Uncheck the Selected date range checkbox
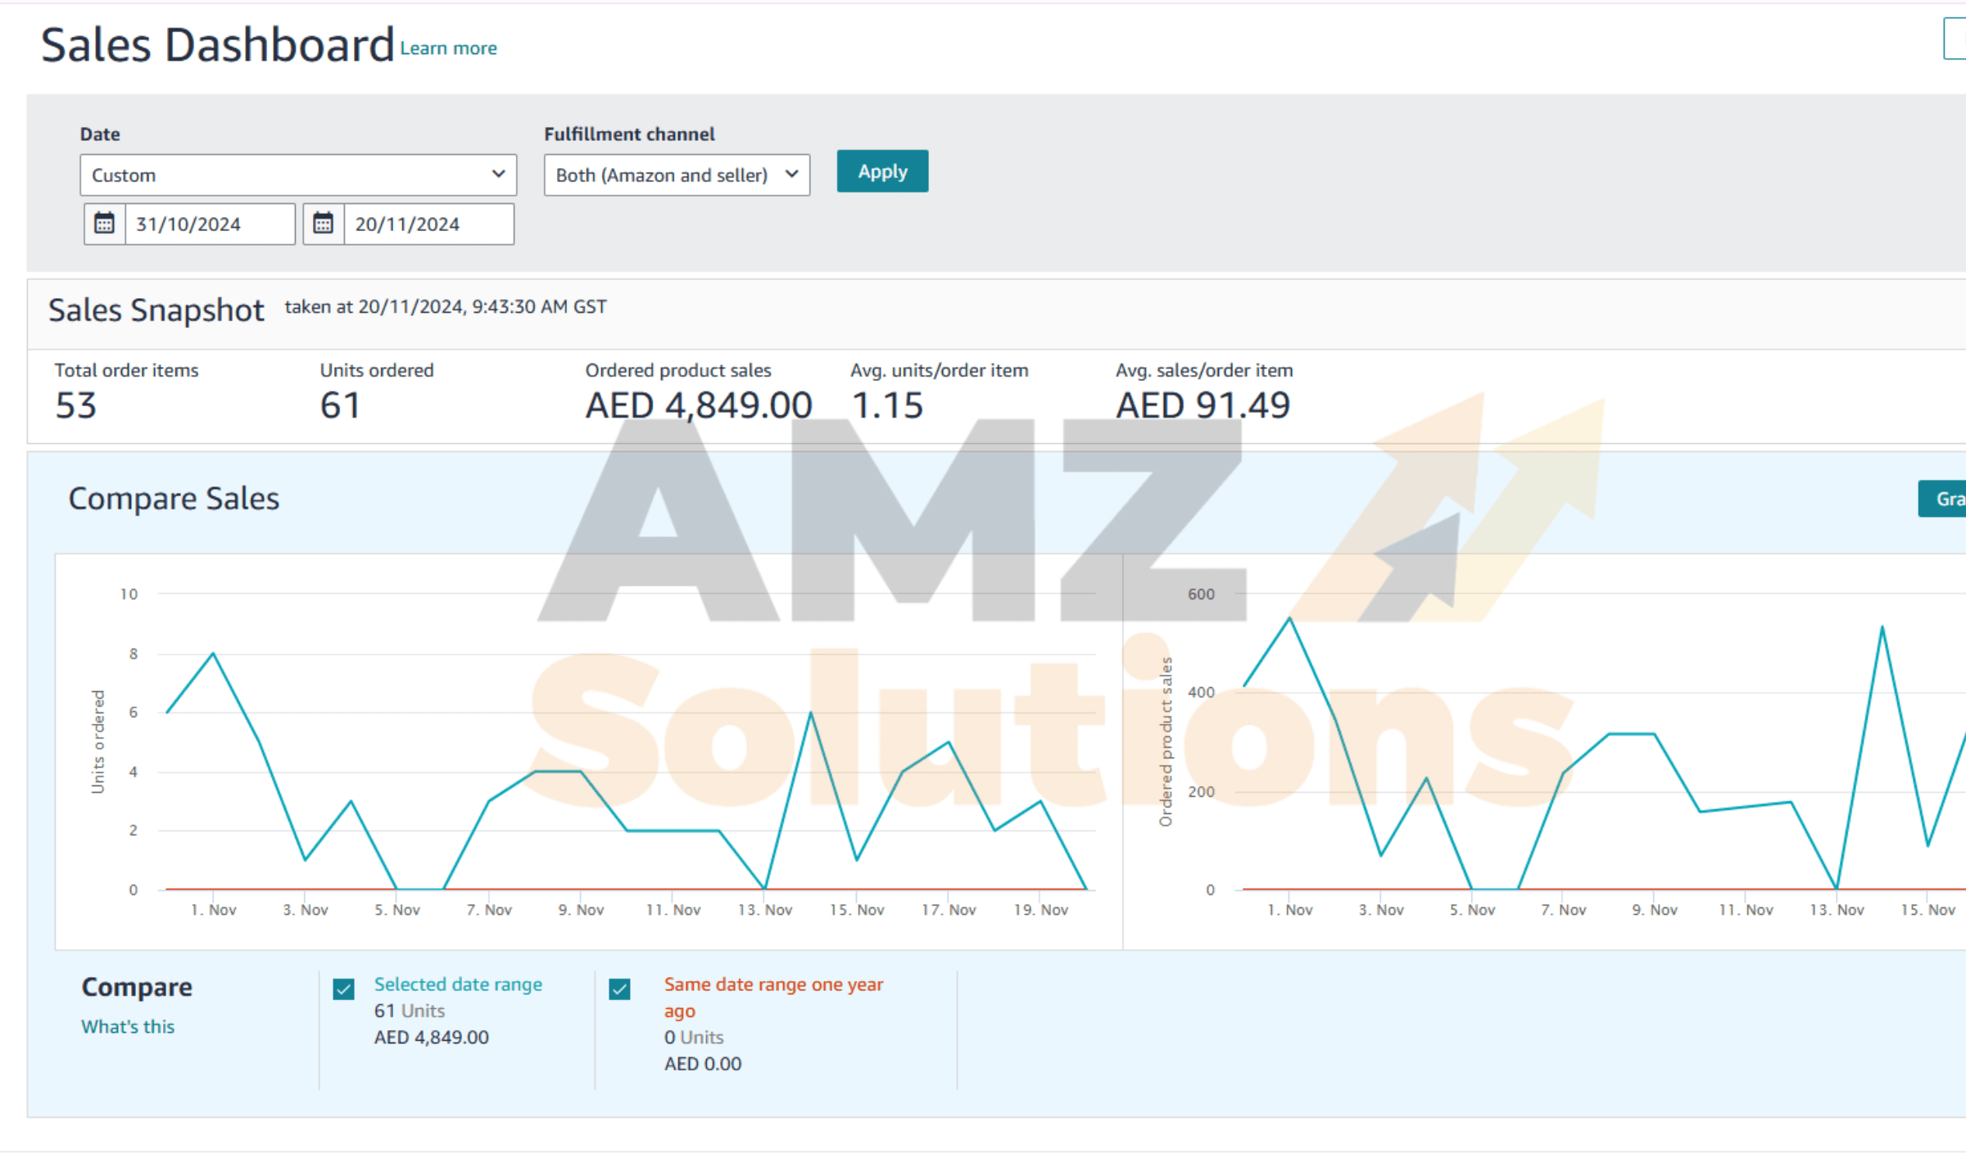Image resolution: width=1966 pixels, height=1167 pixels. [x=344, y=989]
